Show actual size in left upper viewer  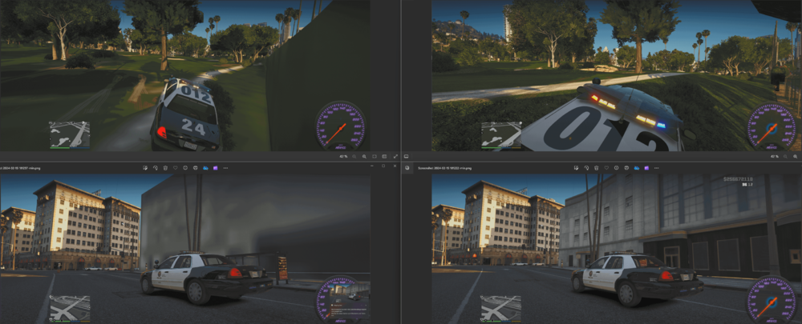pos(384,156)
